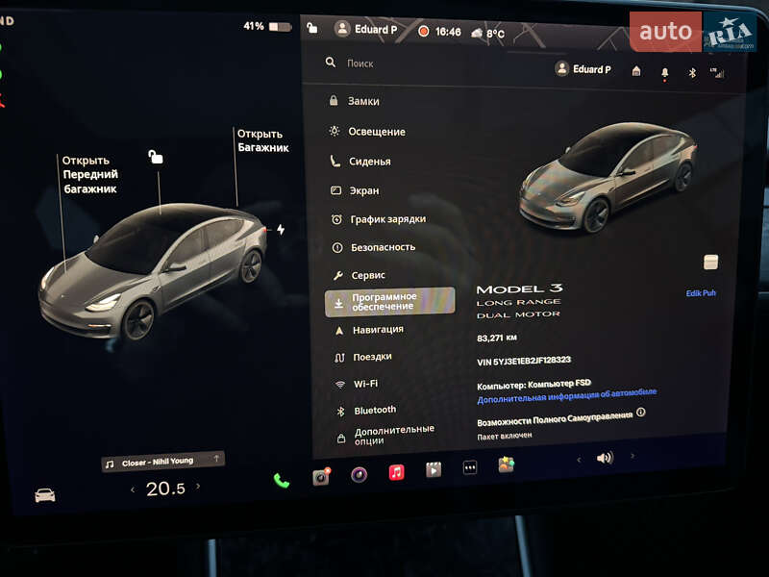This screenshot has width=769, height=577.
Task: Raise volume with the right arrow
Action: [633, 456]
